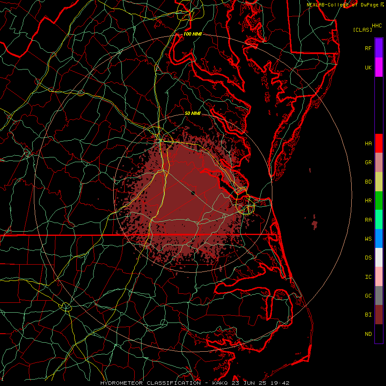386x386 pixels.
Task: Select the BD yellow legend swatch
Action: (x=379, y=182)
